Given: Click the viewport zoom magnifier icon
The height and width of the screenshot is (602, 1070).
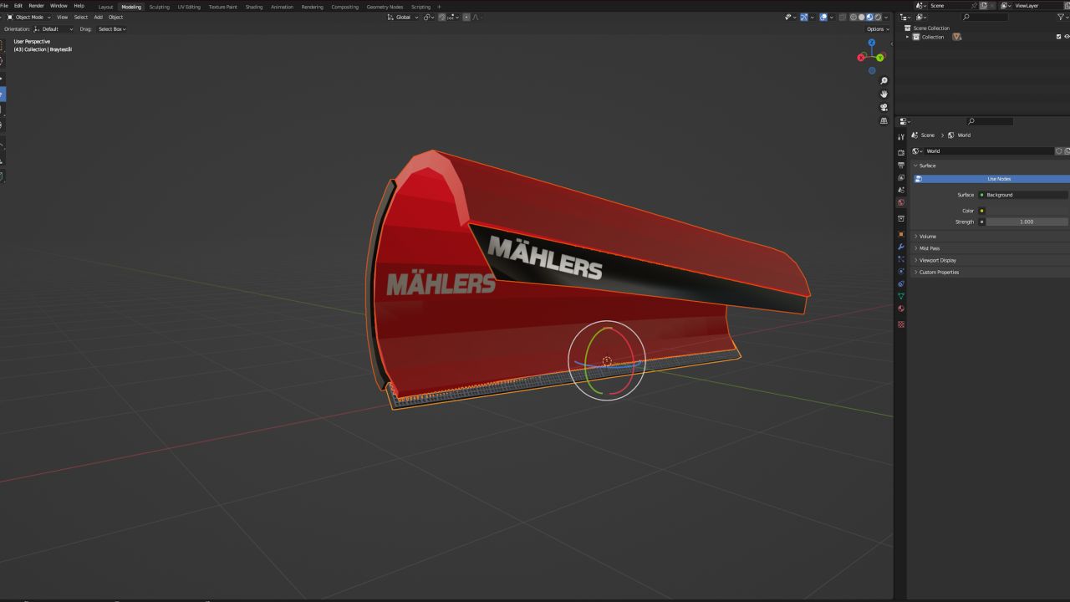Looking at the screenshot, I should click(884, 81).
